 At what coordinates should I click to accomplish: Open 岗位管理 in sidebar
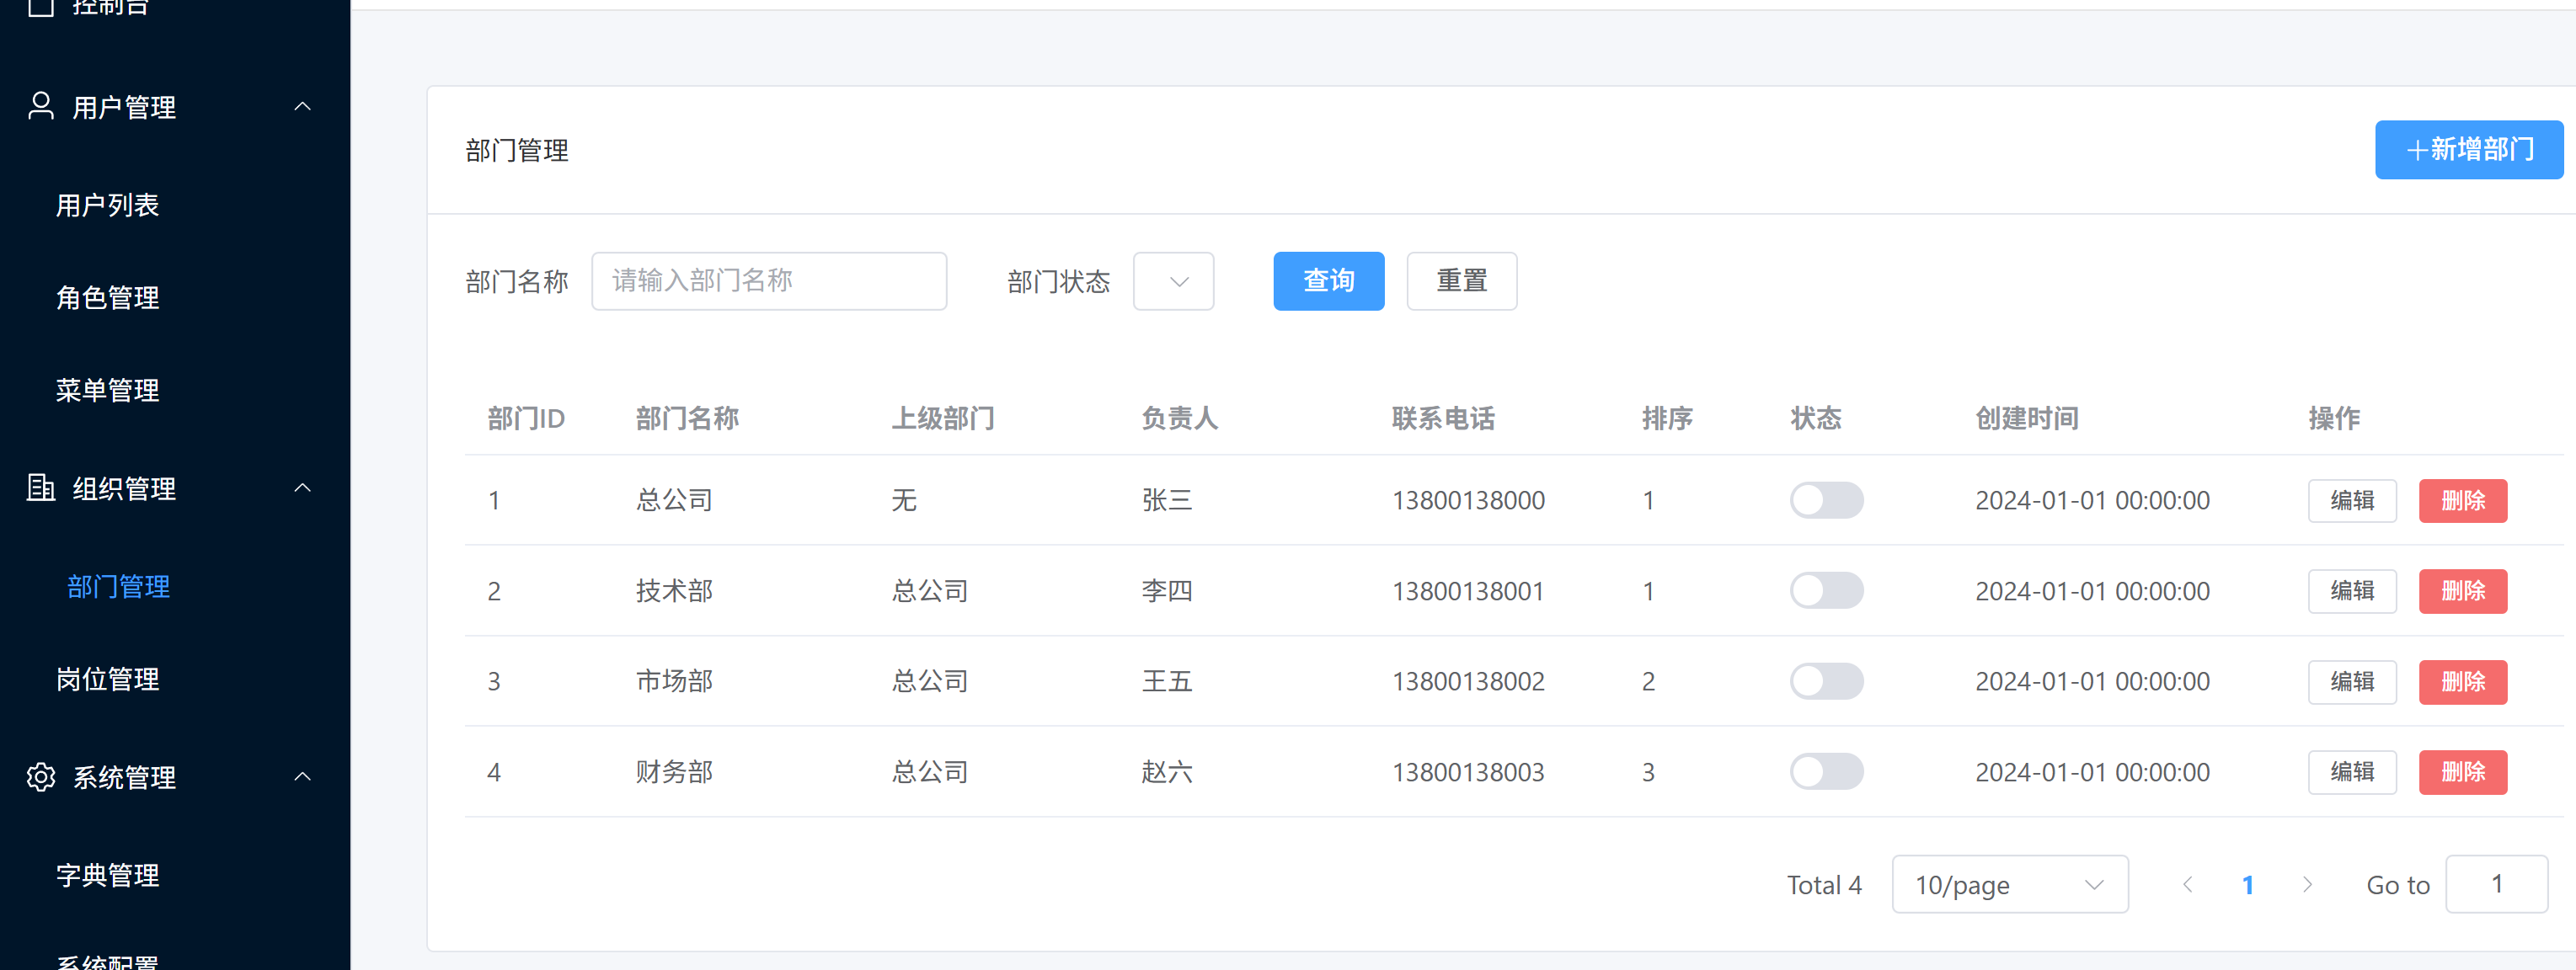[x=108, y=679]
